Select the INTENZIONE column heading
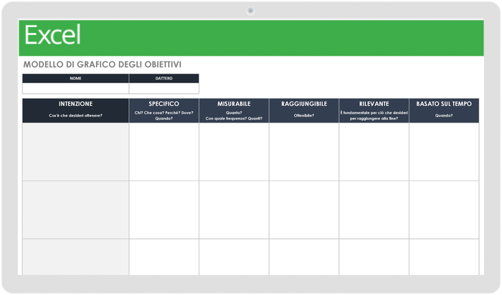This screenshot has height=295, width=502. 75,104
